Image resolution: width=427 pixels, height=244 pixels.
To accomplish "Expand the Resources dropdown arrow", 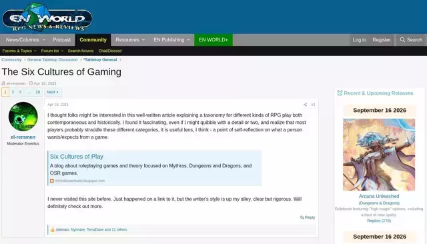I will [x=143, y=40].
